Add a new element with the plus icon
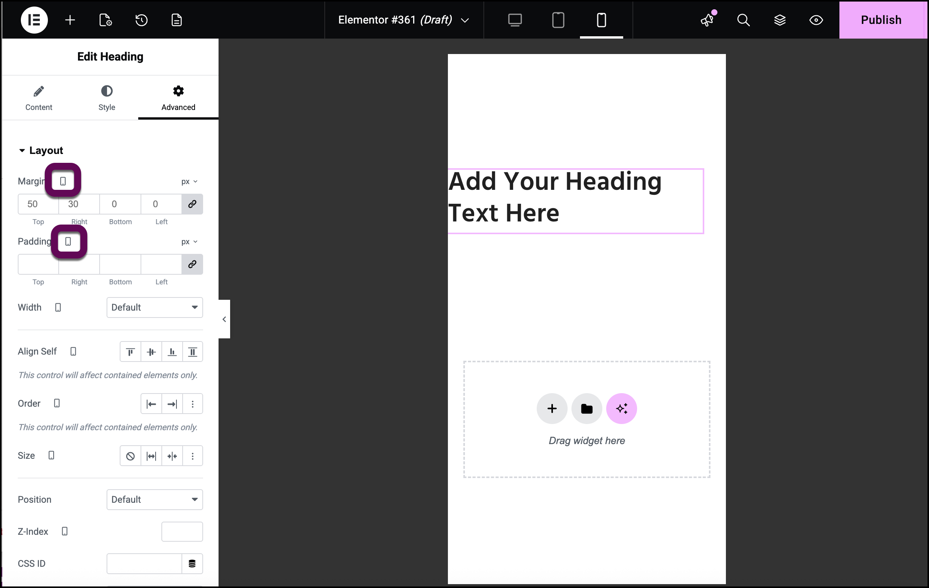The image size is (929, 588). [70, 20]
